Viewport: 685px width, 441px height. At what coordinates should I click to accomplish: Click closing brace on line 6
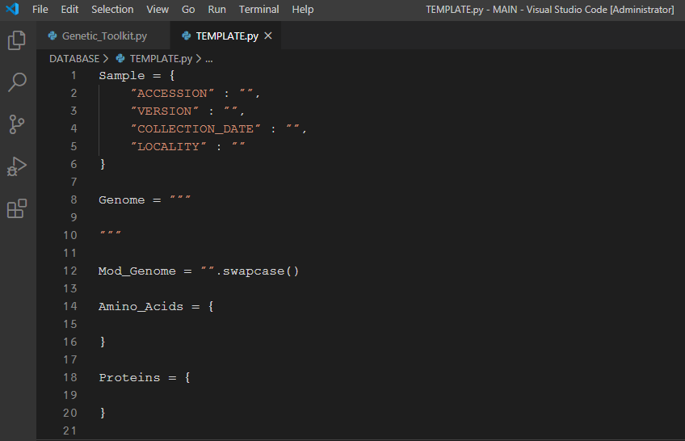coord(103,164)
